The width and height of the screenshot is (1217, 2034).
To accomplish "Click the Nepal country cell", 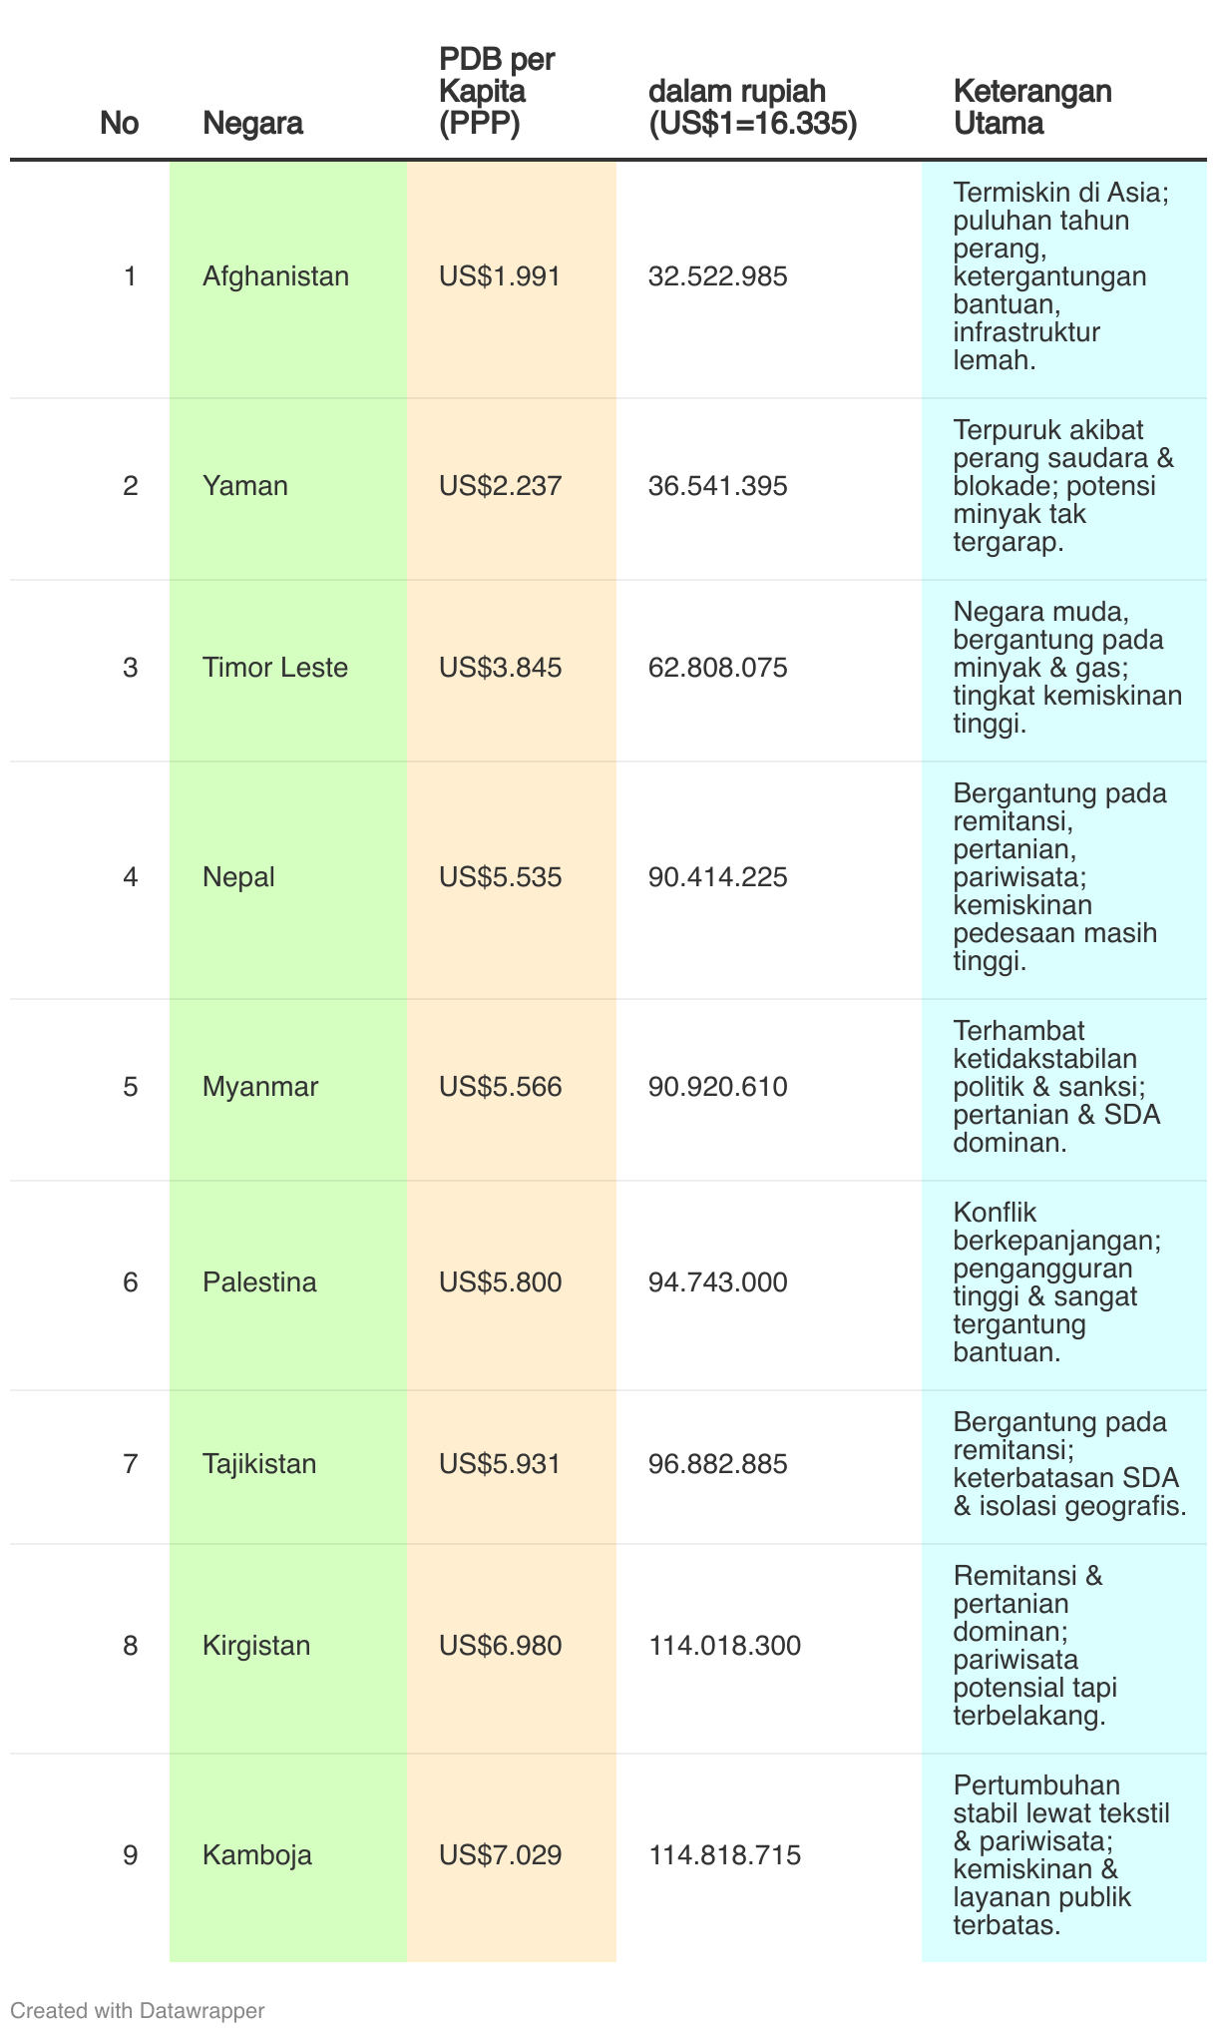I will (288, 879).
